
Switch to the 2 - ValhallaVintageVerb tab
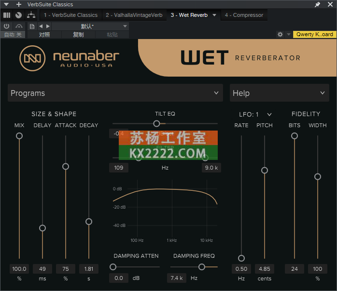(x=134, y=15)
